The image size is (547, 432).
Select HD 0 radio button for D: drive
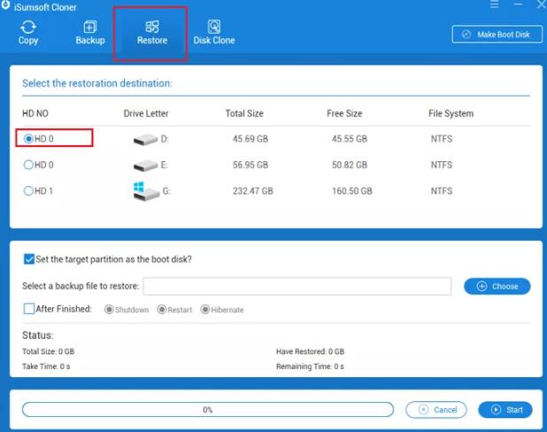click(x=28, y=139)
